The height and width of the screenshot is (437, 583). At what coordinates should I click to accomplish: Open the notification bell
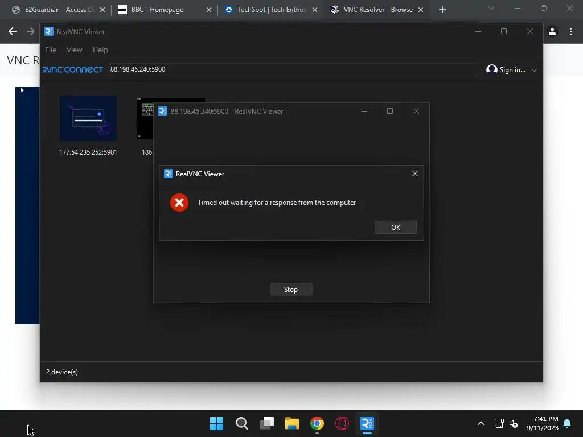click(567, 423)
